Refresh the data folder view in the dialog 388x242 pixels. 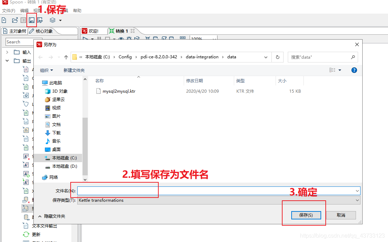click(x=277, y=57)
